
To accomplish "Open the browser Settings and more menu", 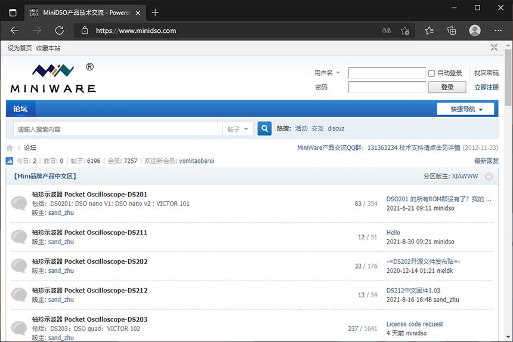I will [498, 30].
